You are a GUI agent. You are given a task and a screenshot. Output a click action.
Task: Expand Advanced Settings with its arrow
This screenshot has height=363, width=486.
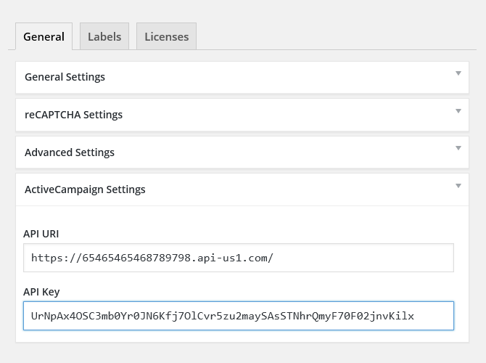(x=458, y=149)
